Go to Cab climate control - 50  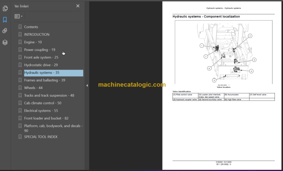[x=43, y=103]
